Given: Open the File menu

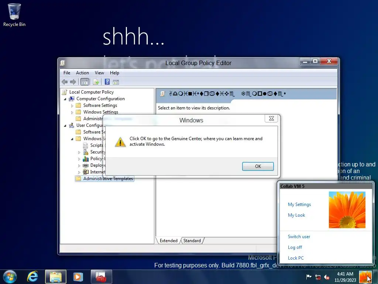Looking at the screenshot, I should pyautogui.click(x=67, y=73).
